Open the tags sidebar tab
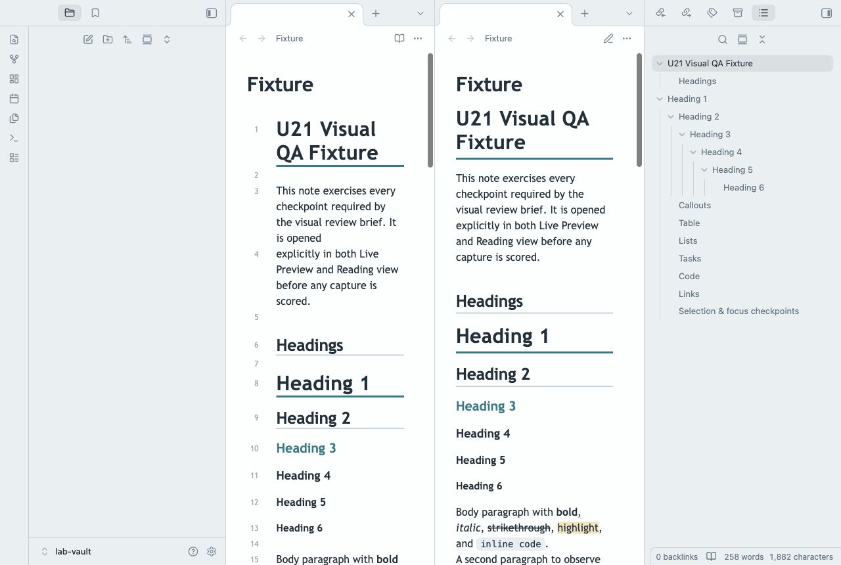This screenshot has height=565, width=841. click(x=712, y=12)
